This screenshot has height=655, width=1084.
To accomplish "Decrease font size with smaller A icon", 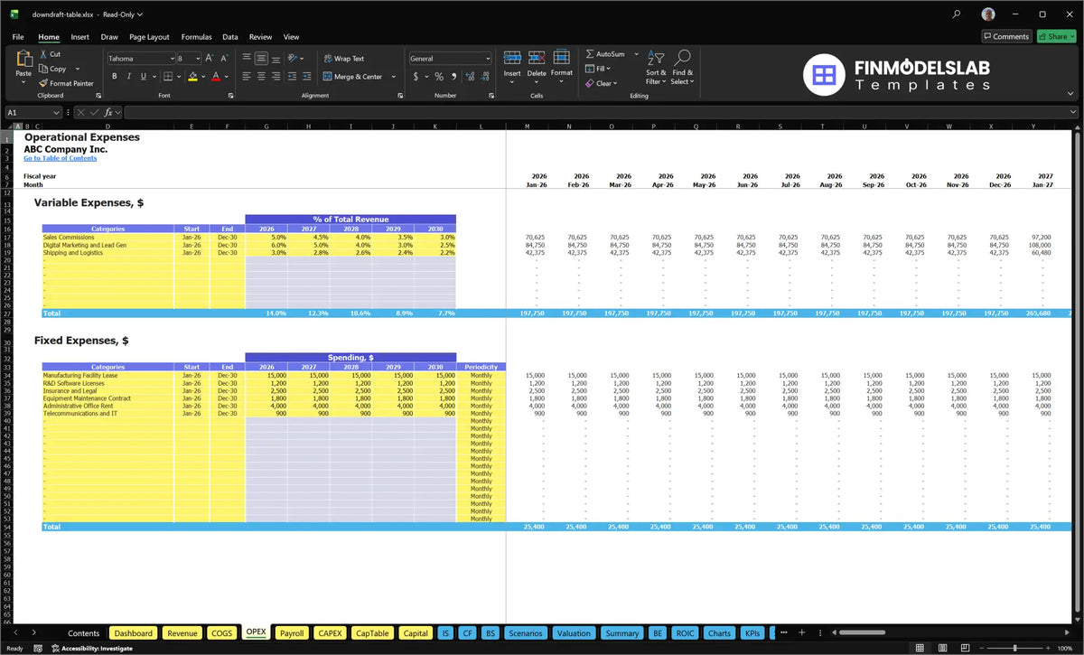I will pyautogui.click(x=223, y=58).
